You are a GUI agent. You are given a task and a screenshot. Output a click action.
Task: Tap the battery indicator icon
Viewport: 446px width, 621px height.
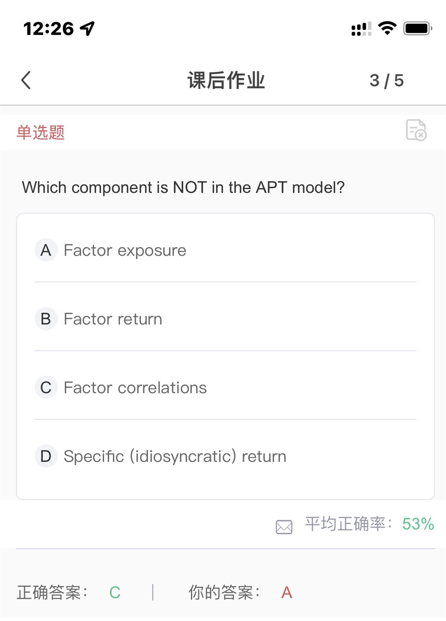(x=418, y=28)
